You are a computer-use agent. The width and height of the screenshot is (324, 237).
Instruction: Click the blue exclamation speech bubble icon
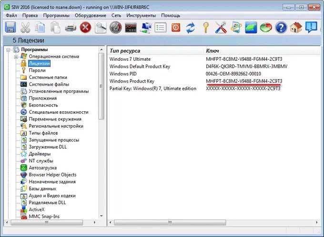click(311, 27)
